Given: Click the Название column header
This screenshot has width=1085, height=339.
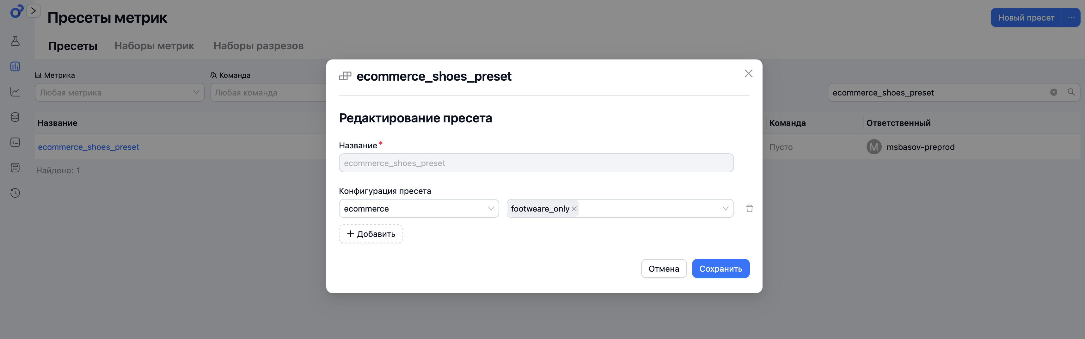Looking at the screenshot, I should click(x=57, y=123).
